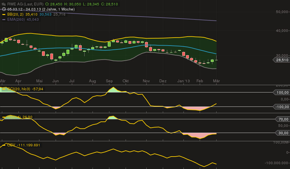Select the RSI(14) indicator label
The height and width of the screenshot is (169, 290).
14,117
